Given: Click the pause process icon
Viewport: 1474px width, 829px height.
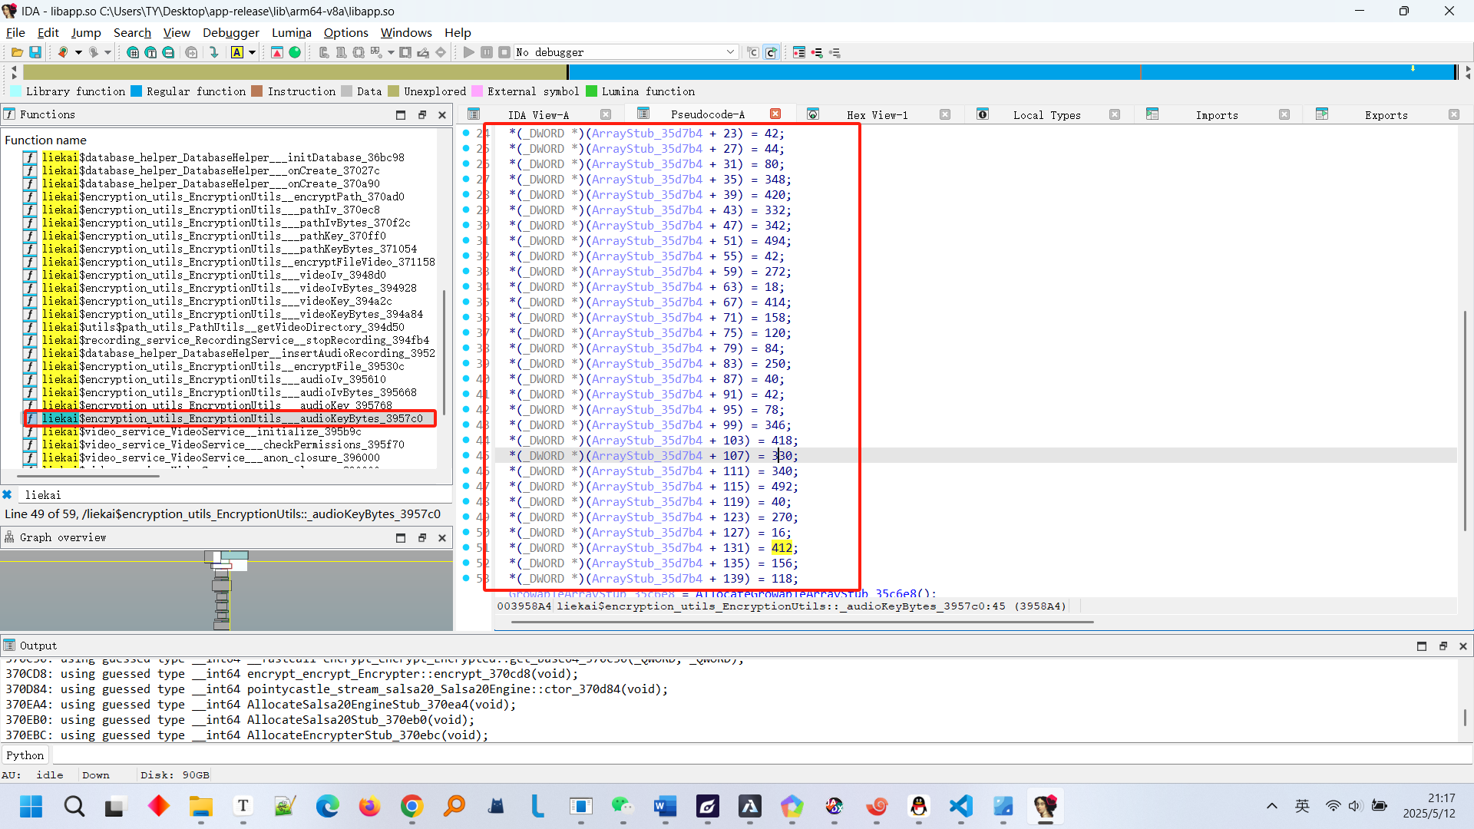Looking at the screenshot, I should (487, 52).
